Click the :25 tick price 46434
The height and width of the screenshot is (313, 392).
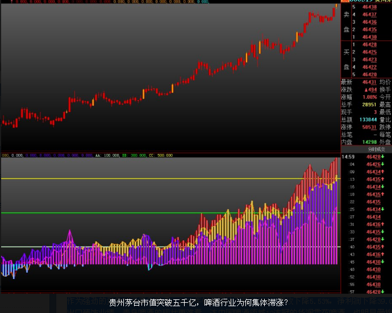(373, 209)
